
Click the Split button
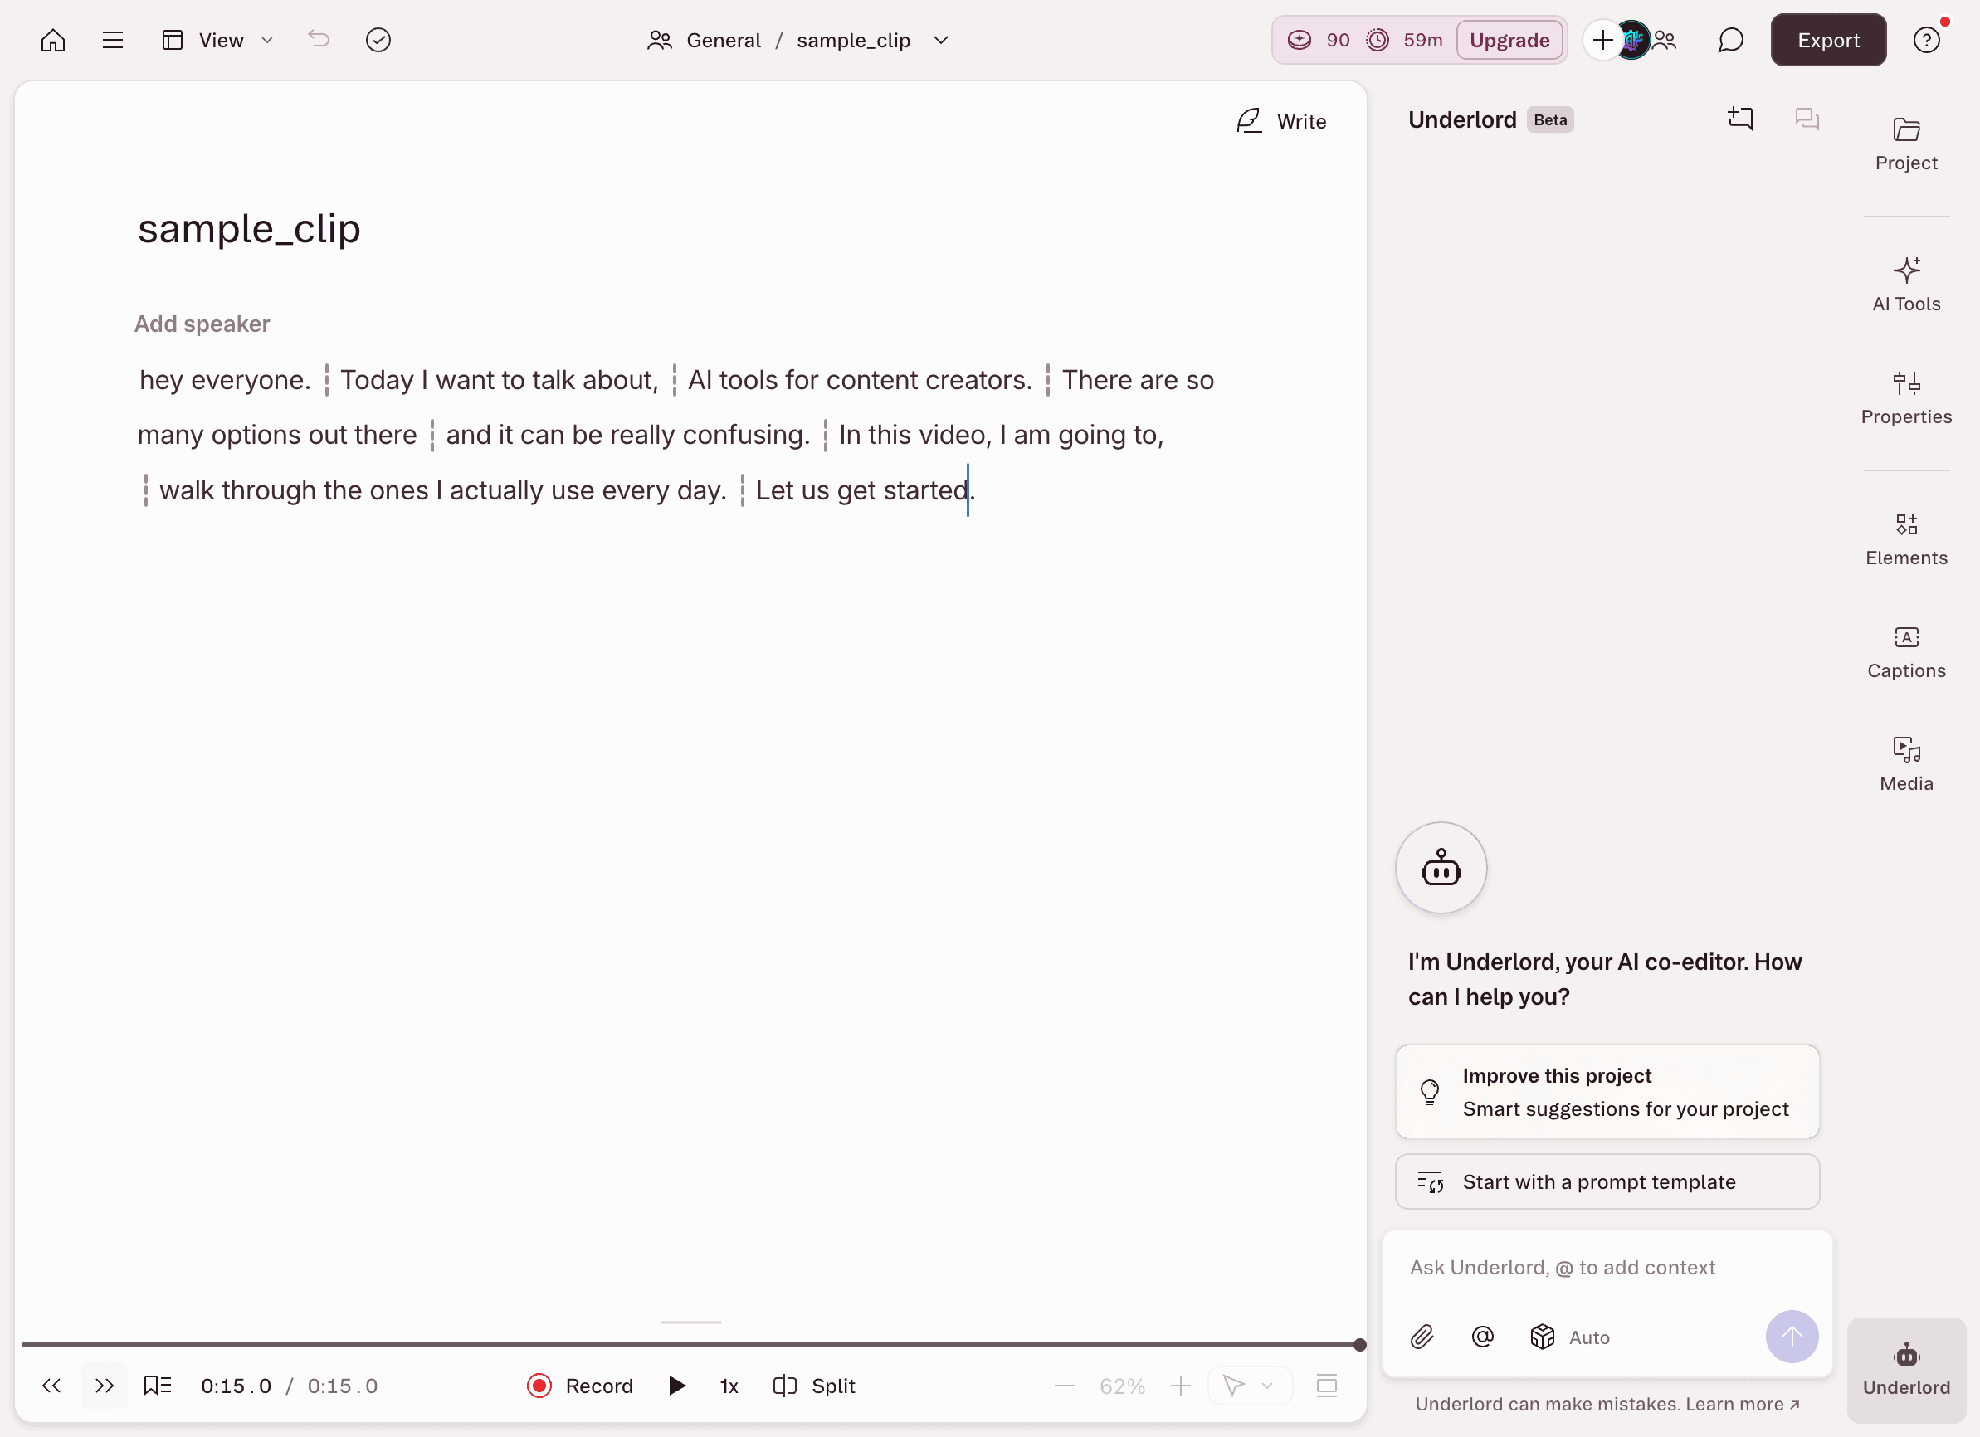coord(812,1386)
